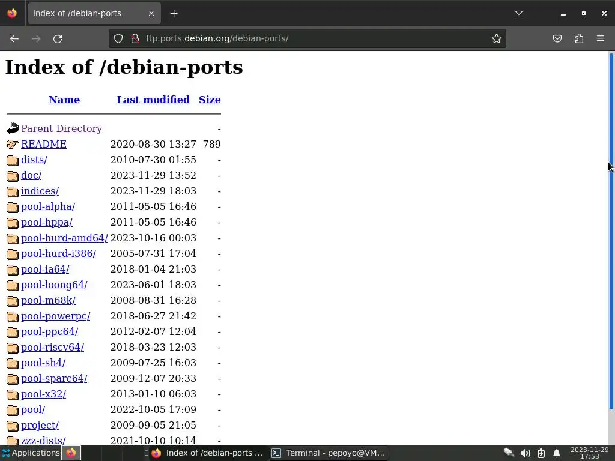Viewport: 615px width, 461px height.
Task: Switch to the Terminal taskbar window
Action: [329, 453]
